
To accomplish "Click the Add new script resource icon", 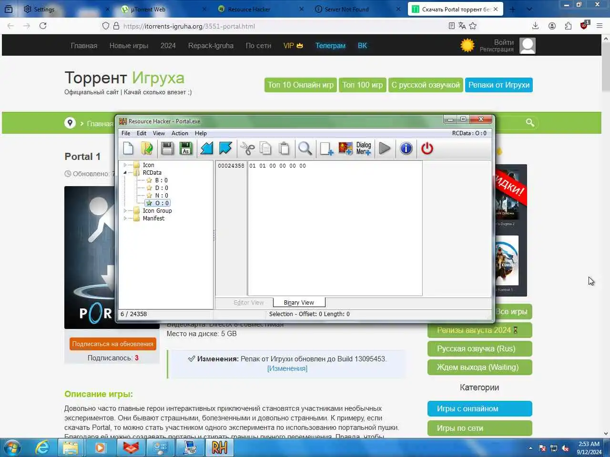I will [326, 149].
